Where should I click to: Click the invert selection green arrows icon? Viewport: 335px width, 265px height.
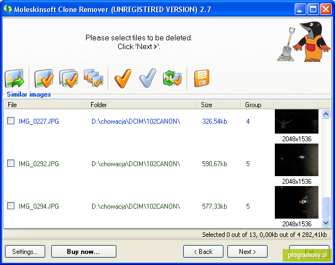pyautogui.click(x=172, y=78)
